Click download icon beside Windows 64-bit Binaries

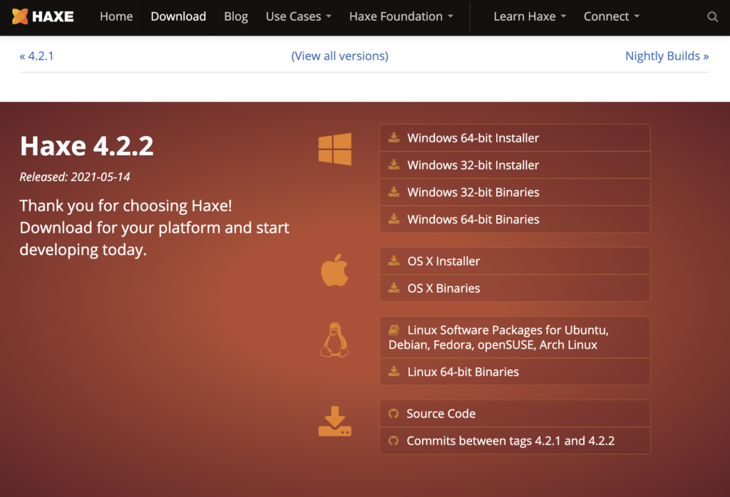pos(394,219)
